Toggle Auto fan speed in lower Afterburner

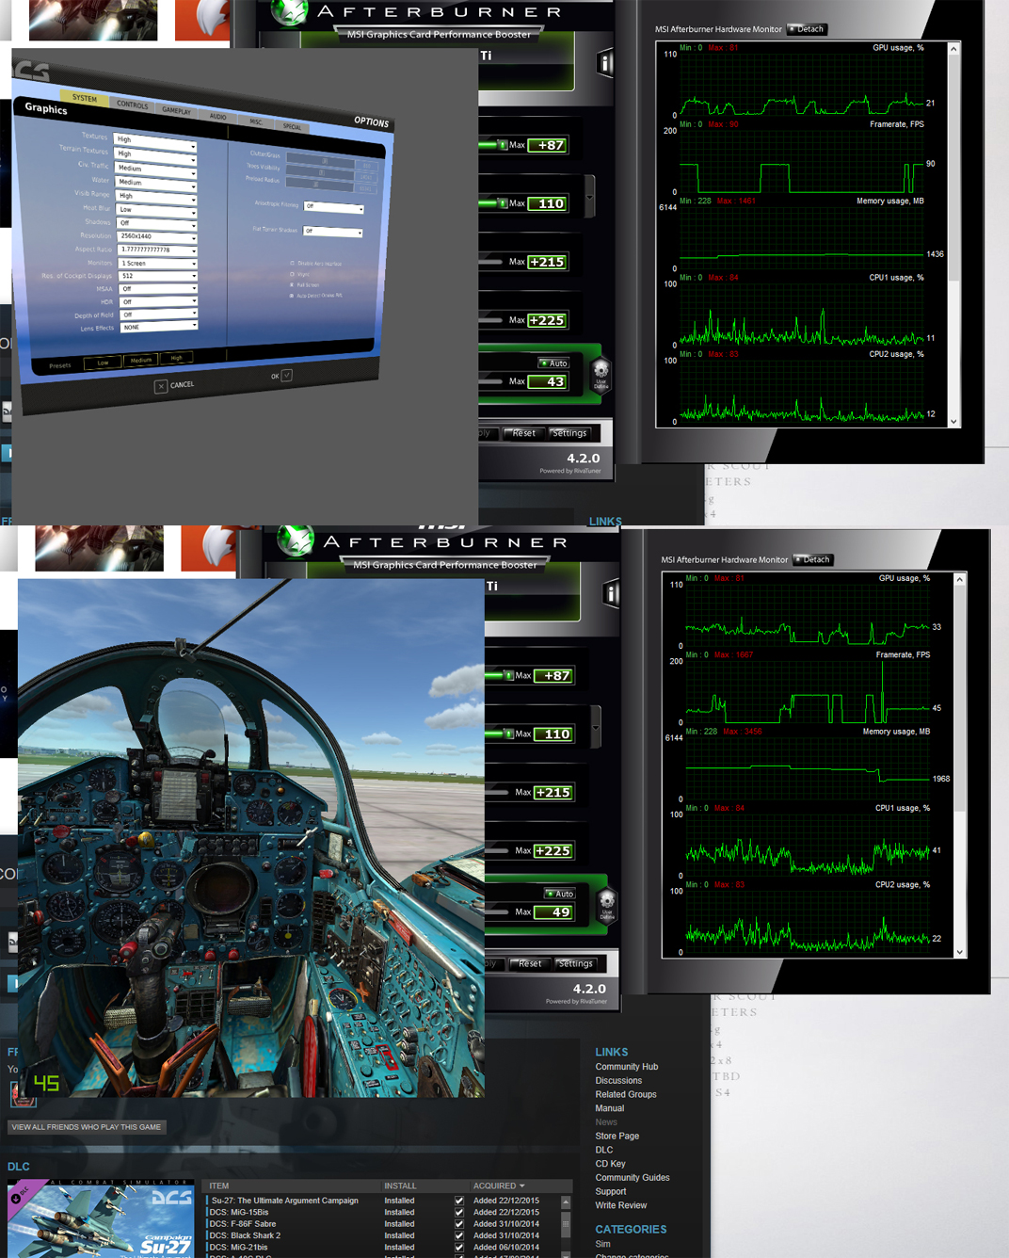click(559, 894)
